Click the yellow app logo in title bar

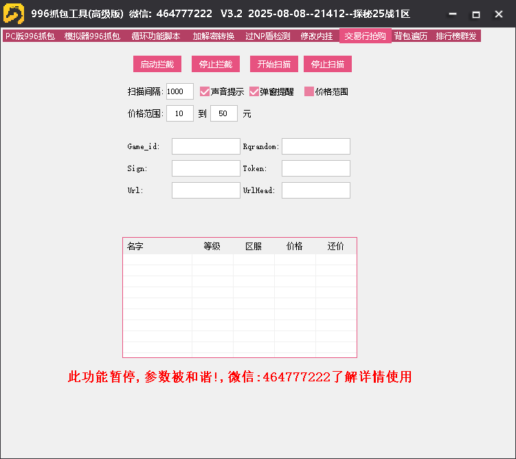(14, 14)
